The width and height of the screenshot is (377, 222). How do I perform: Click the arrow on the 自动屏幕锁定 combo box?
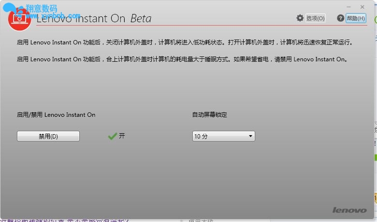click(x=250, y=137)
